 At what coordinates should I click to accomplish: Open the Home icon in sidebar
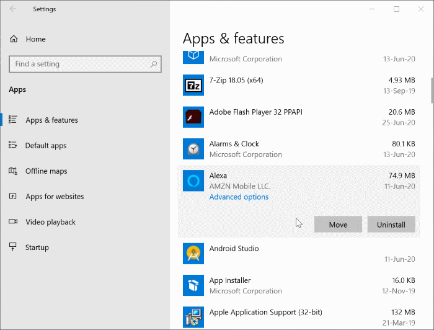point(14,39)
